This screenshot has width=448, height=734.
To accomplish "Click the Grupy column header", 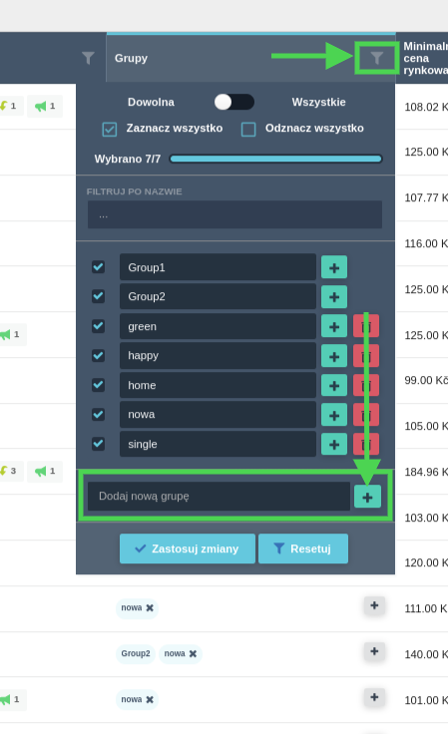I will pos(131,58).
